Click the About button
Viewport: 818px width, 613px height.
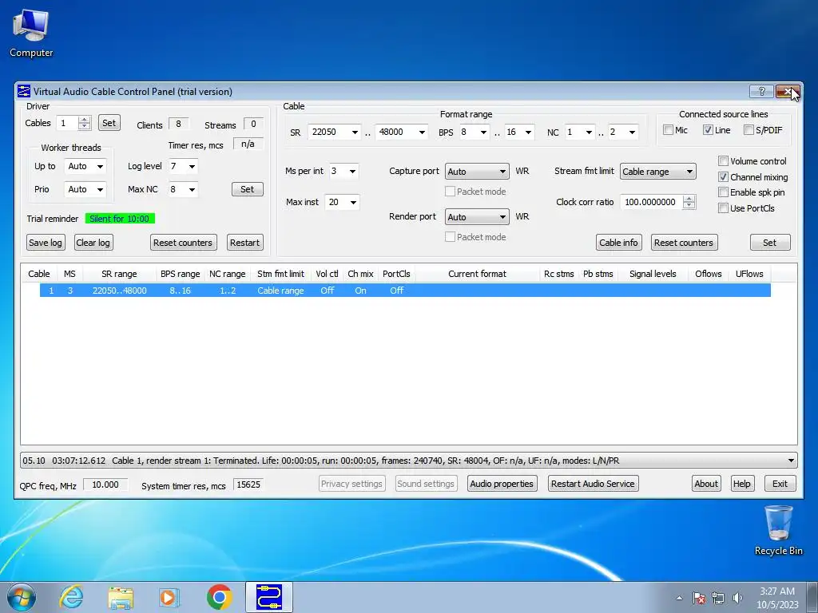706,484
